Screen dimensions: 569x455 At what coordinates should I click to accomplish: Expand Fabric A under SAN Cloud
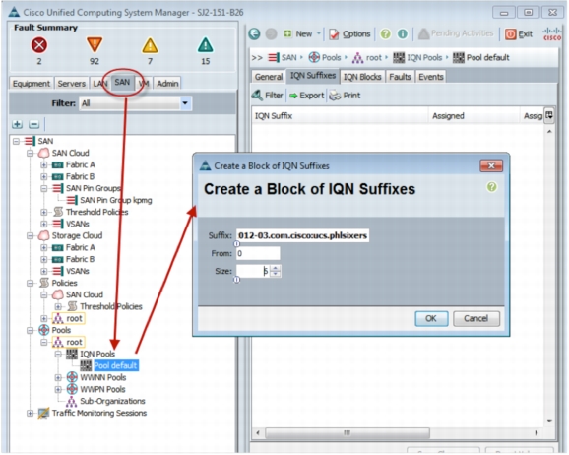point(44,164)
